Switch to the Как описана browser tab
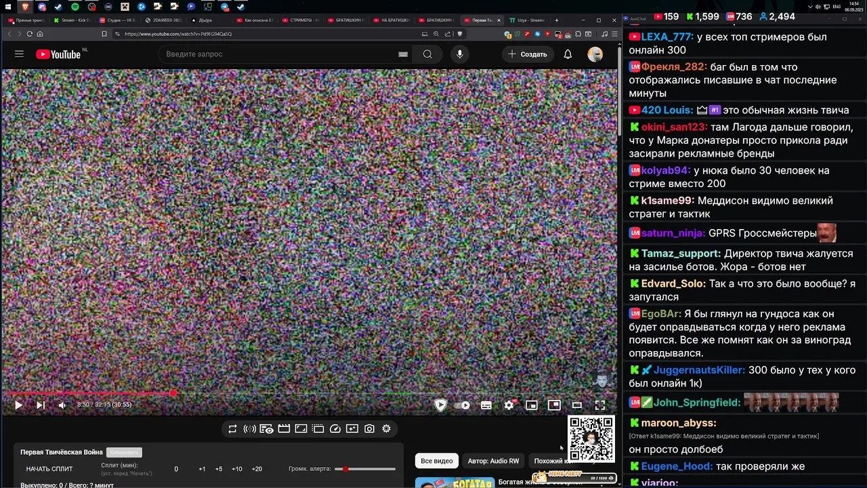Screen dimensions: 867x488 point(255,20)
